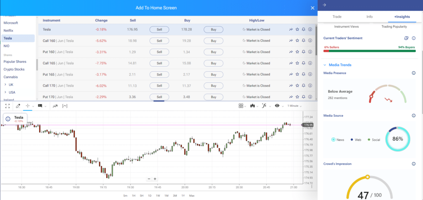This screenshot has height=200, width=423.
Task: Open Crowd's Impression info icon
Action: [413, 164]
